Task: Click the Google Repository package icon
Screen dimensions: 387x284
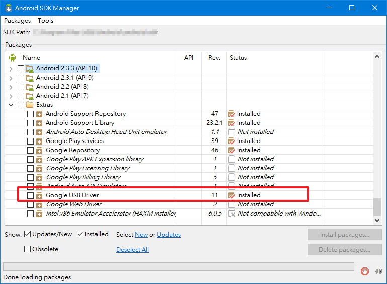Action: (x=39, y=150)
